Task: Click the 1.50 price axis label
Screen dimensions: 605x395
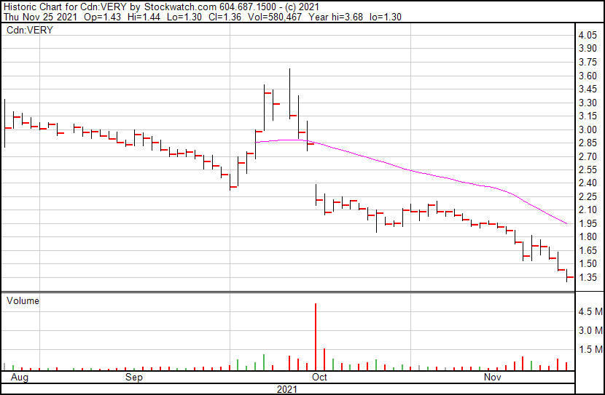Action: [x=588, y=264]
